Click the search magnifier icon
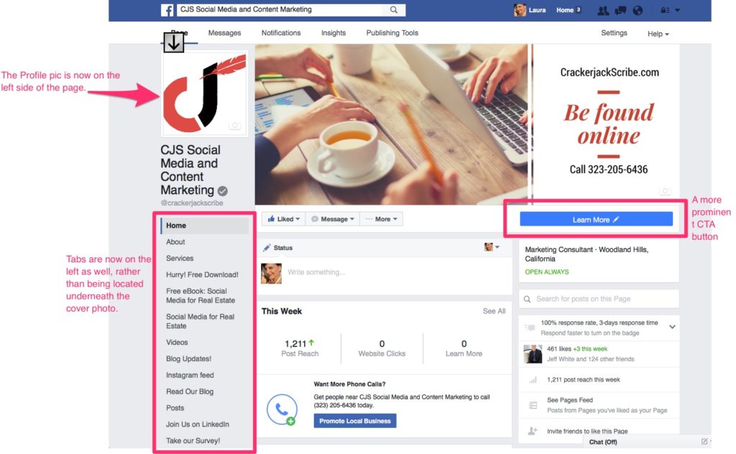This screenshot has height=454, width=736. click(x=394, y=10)
